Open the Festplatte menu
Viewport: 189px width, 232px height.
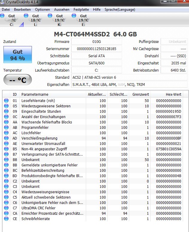point(81,10)
